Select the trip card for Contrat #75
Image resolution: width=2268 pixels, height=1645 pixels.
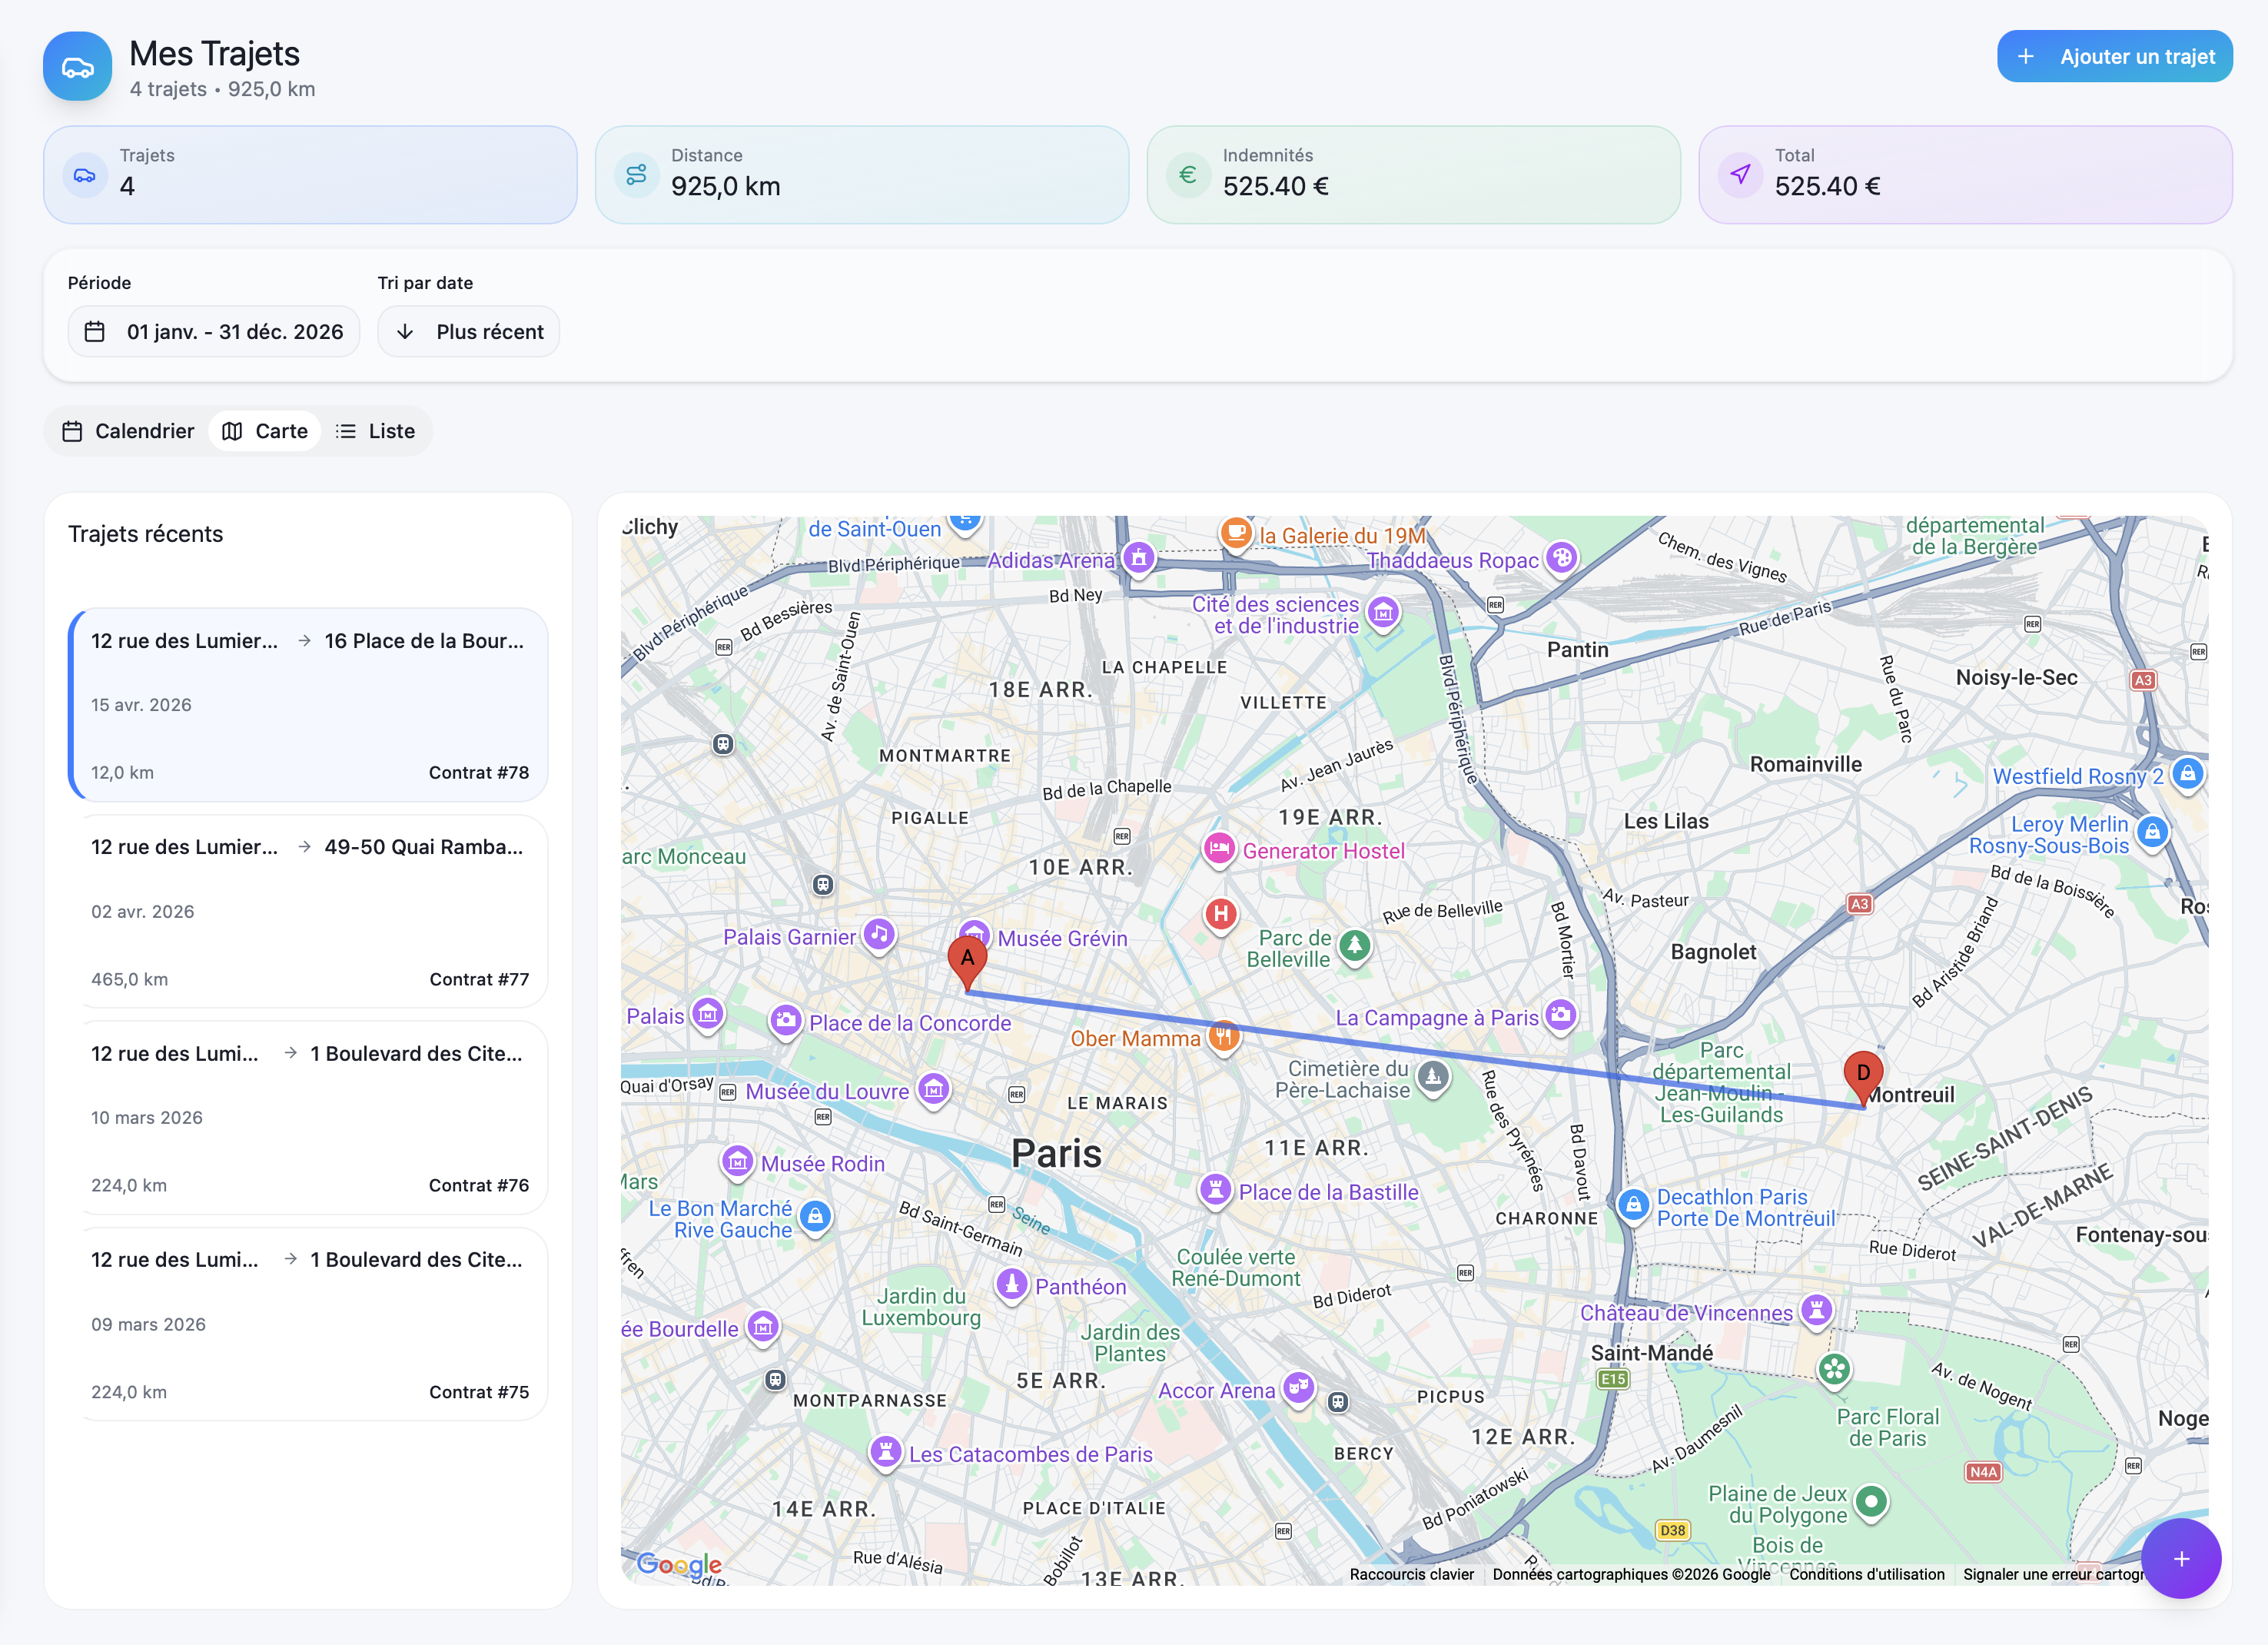[x=309, y=1324]
